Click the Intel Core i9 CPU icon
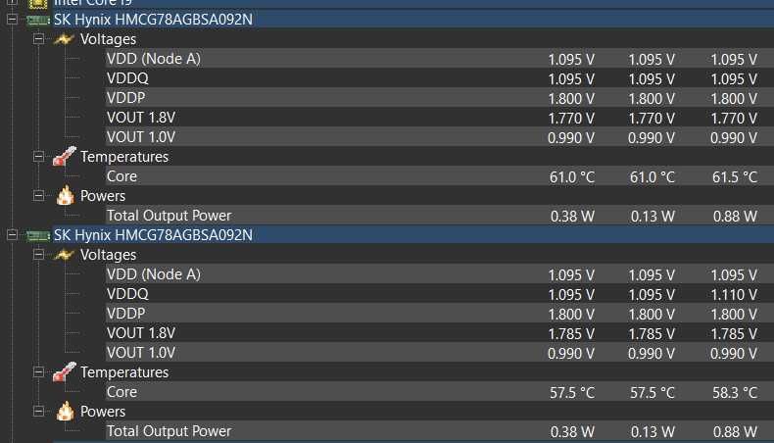Viewport: 774px width, 443px height. point(38,4)
